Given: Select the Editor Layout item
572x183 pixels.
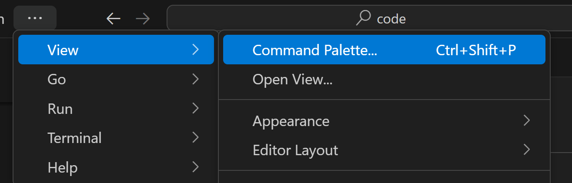Looking at the screenshot, I should tap(295, 150).
